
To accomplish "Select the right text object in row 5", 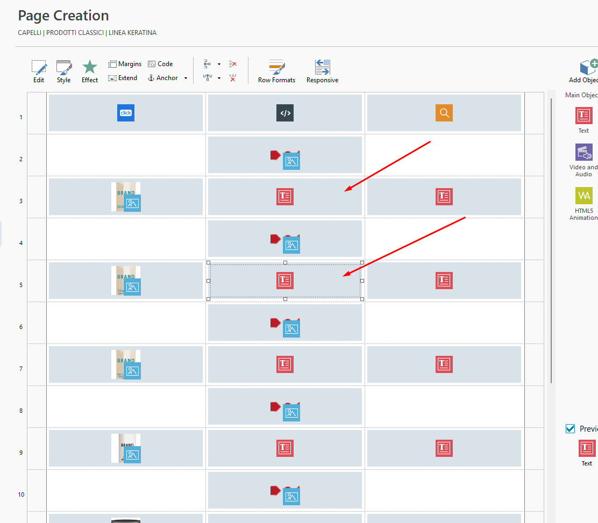I will click(x=444, y=281).
